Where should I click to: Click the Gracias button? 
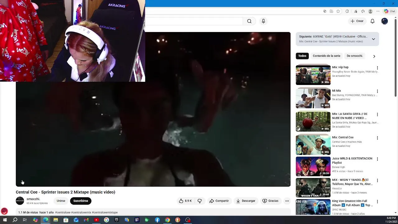(270, 201)
